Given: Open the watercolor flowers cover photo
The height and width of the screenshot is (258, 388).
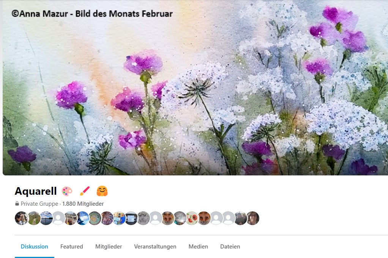Looking at the screenshot, I should pyautogui.click(x=195, y=88).
